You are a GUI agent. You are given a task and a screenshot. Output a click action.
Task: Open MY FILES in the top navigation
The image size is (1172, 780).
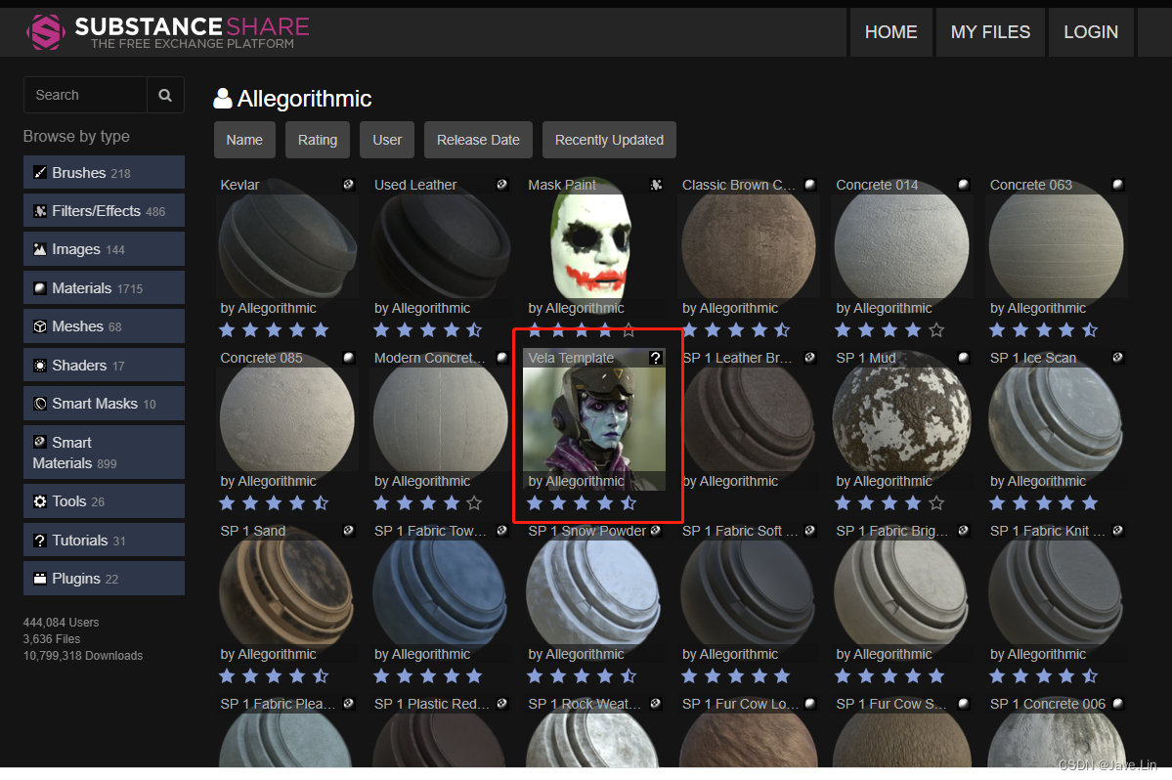pos(990,32)
